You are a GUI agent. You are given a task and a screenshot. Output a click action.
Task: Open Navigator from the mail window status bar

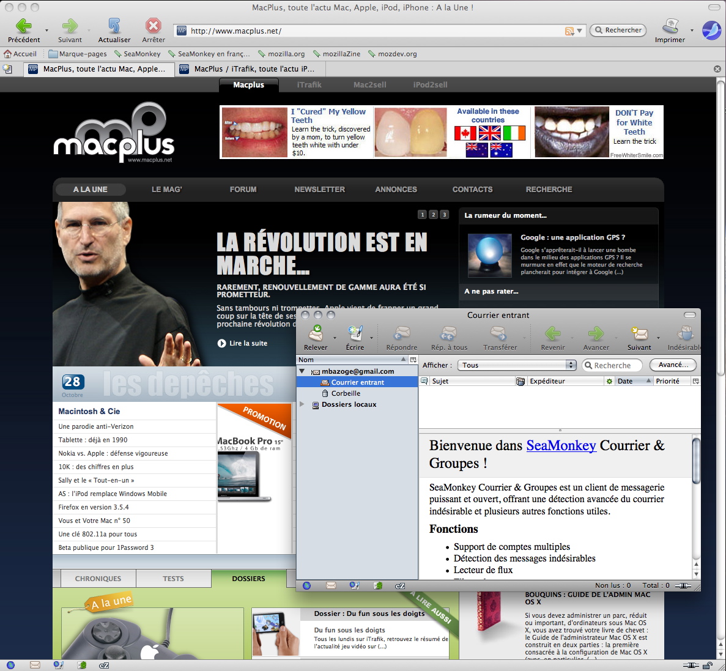306,586
